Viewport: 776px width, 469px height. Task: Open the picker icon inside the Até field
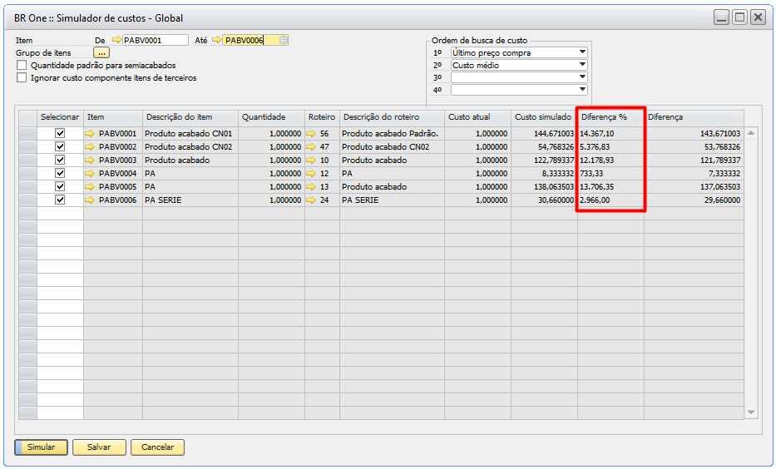click(x=283, y=40)
